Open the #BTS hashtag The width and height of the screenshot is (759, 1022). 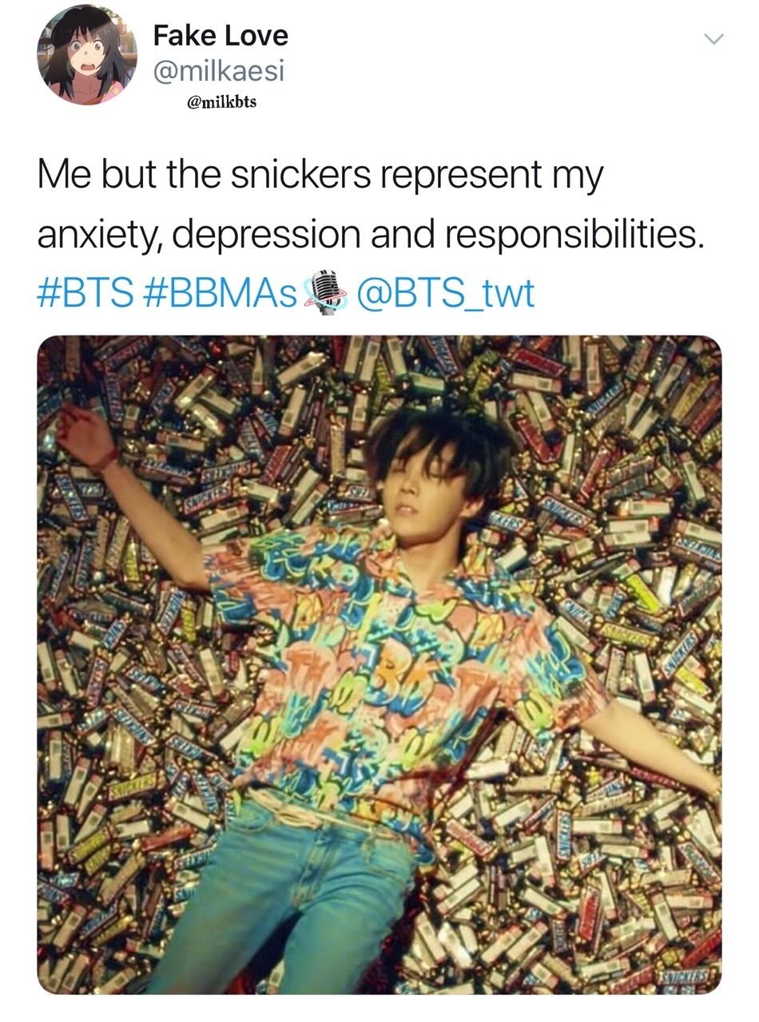86,293
